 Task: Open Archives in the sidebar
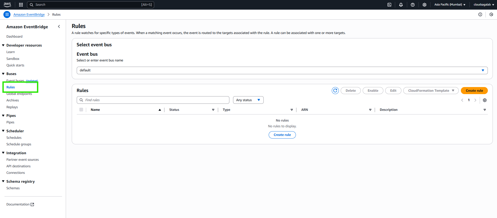[13, 100]
